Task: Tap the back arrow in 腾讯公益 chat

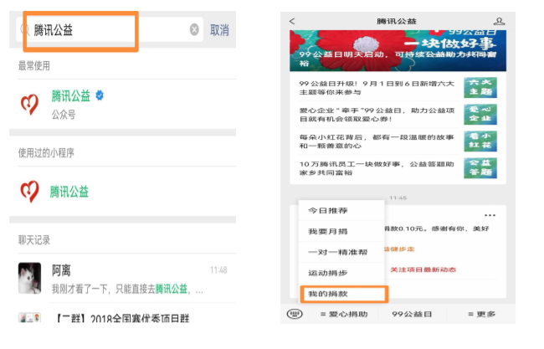Action: tap(292, 21)
